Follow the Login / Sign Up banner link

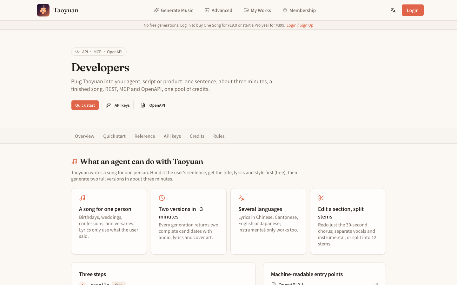click(x=300, y=25)
